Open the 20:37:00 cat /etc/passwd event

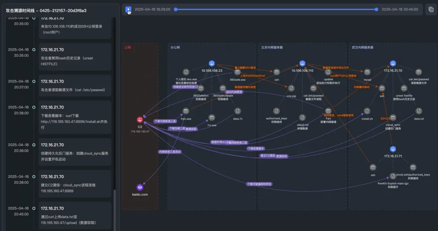(75, 86)
